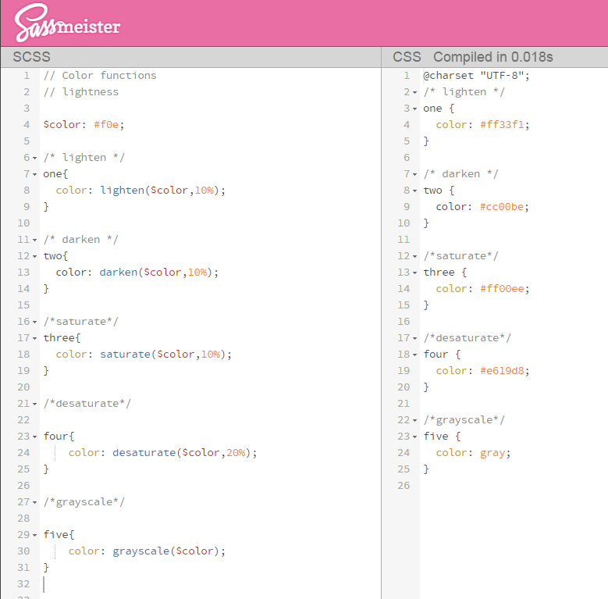Click the Sassmeister logo
This screenshot has width=608, height=599.
[x=67, y=23]
